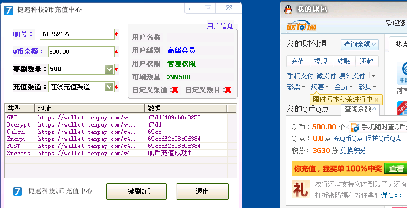Click the 500.00 Q币 balance in wallet

coord(324,127)
